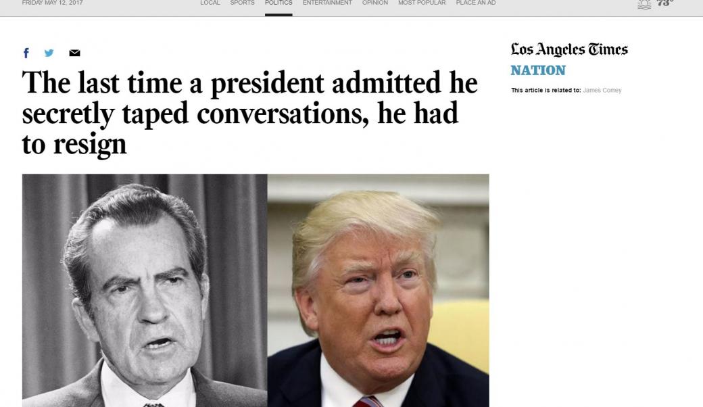Go to the ENTERTAINMENT section
Screen dimensions: 703x407
point(327,3)
